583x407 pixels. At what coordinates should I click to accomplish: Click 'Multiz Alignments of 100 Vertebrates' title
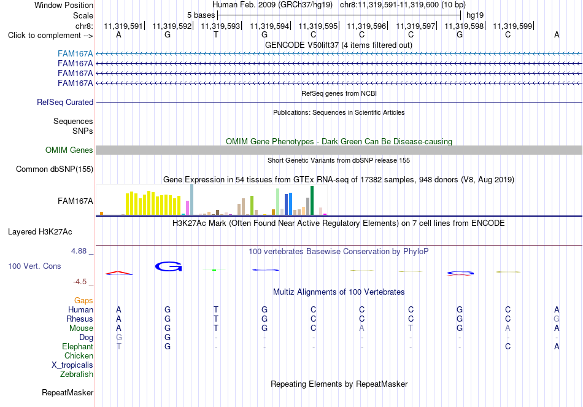pos(339,292)
